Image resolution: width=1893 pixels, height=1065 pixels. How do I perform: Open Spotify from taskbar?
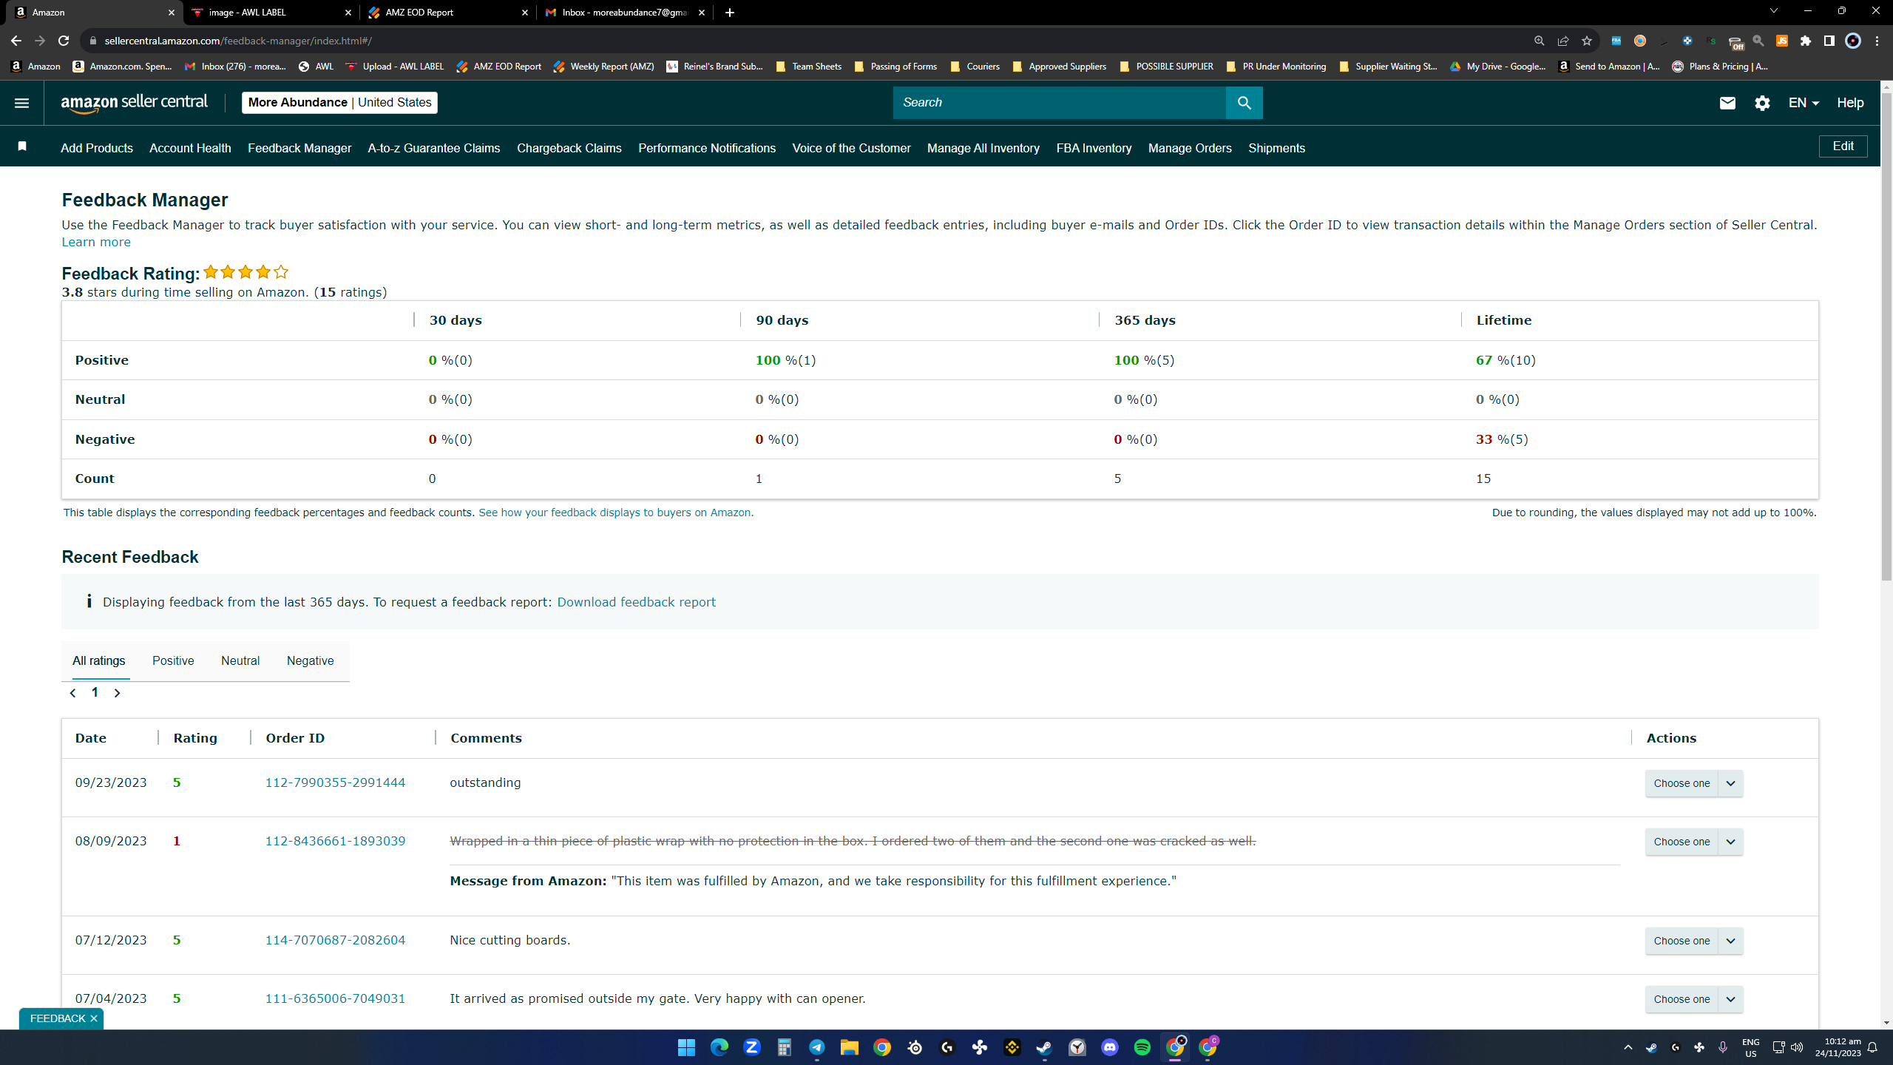tap(1142, 1047)
